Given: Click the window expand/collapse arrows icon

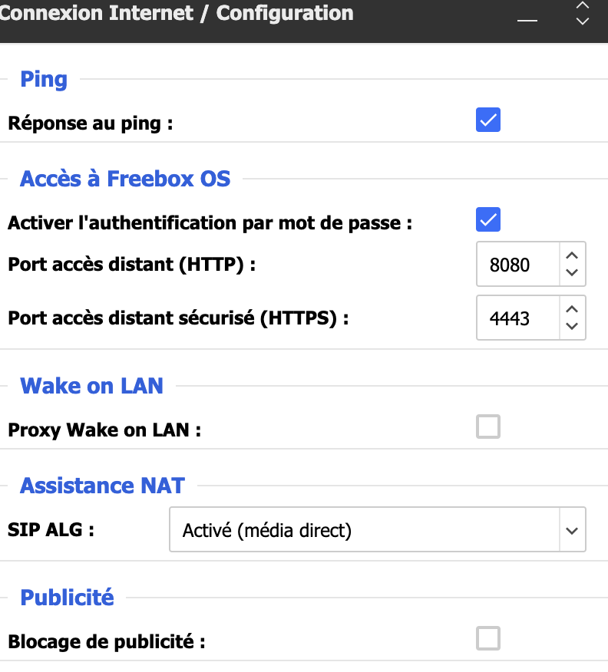Looking at the screenshot, I should coord(583,13).
